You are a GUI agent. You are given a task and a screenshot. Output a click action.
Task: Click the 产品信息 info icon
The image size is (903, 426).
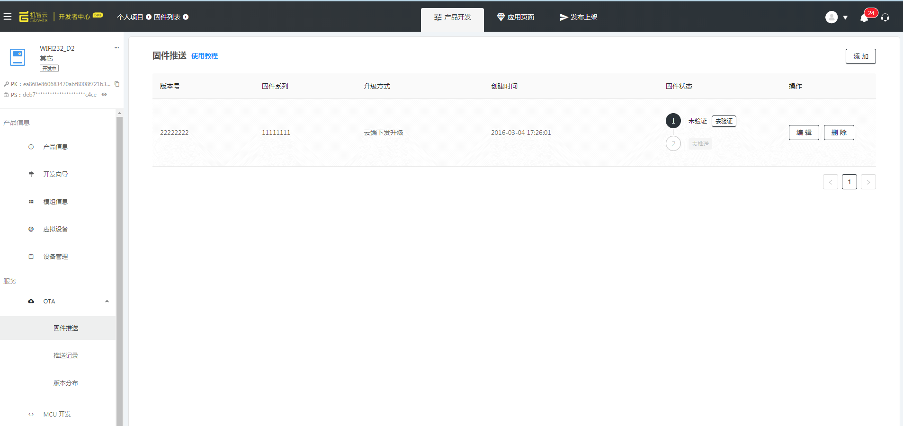point(31,147)
